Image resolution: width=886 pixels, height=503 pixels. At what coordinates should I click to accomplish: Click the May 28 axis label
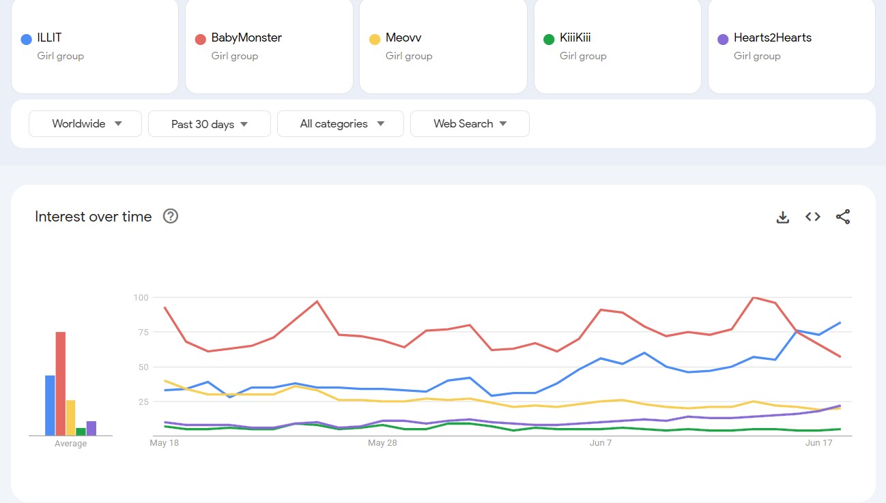coord(382,443)
